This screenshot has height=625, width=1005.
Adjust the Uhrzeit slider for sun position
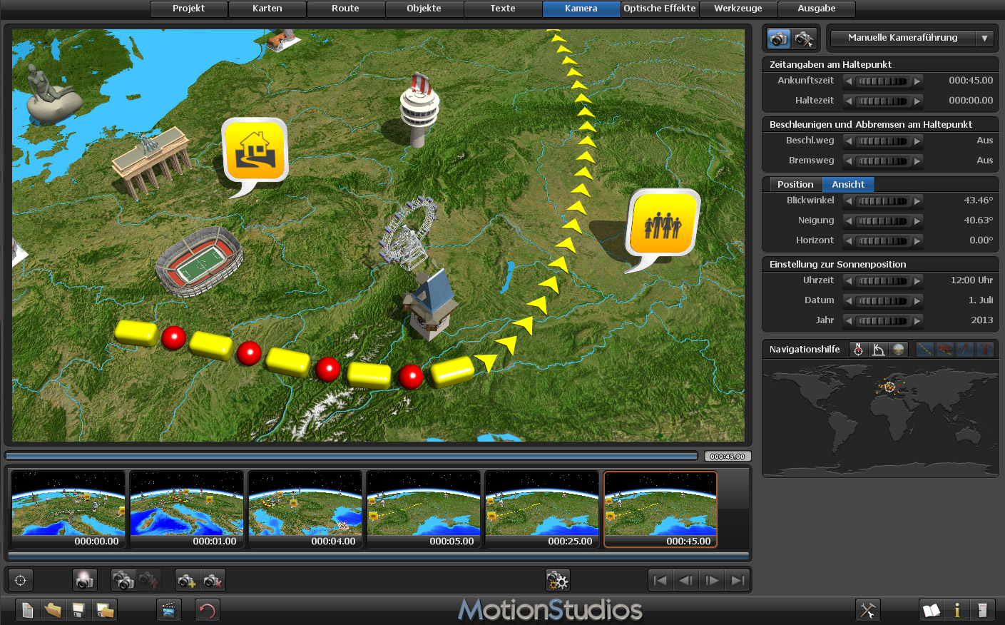pos(882,280)
